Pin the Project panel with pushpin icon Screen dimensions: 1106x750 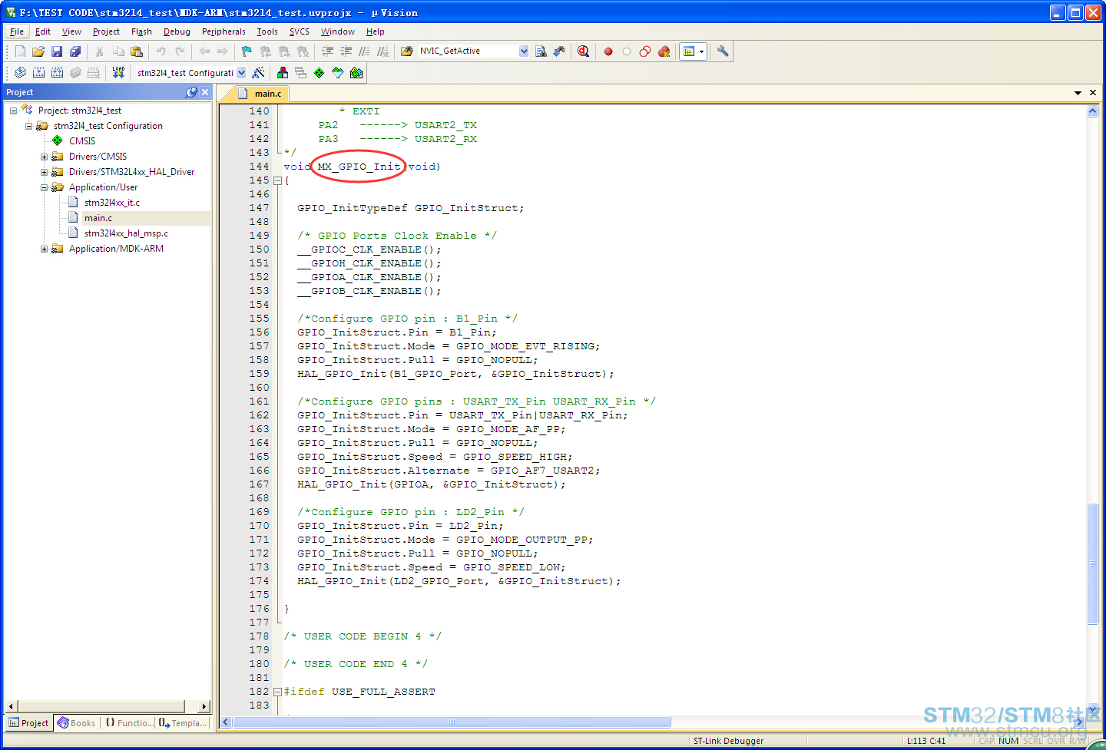[x=191, y=92]
